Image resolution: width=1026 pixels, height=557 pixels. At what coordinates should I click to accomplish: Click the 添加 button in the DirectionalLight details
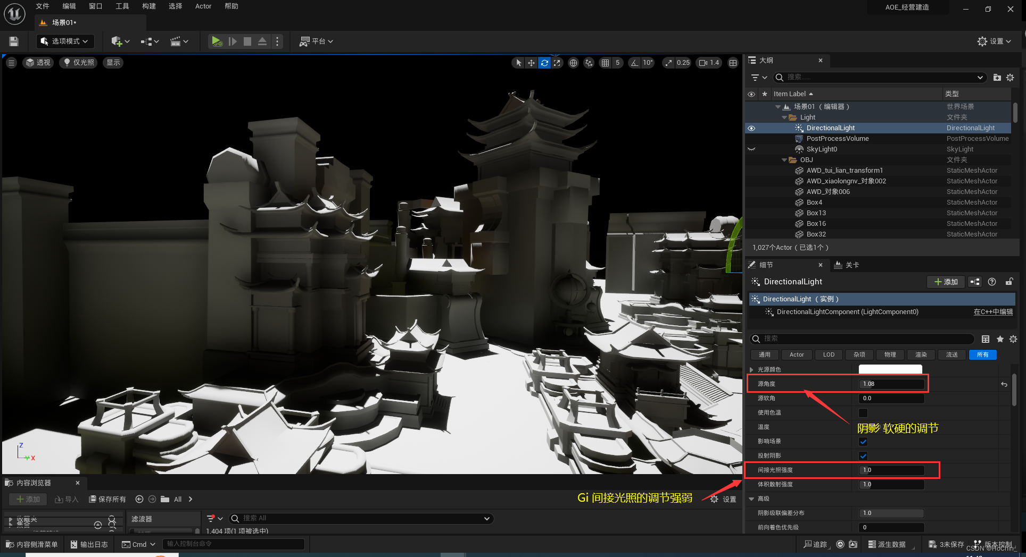tap(946, 282)
